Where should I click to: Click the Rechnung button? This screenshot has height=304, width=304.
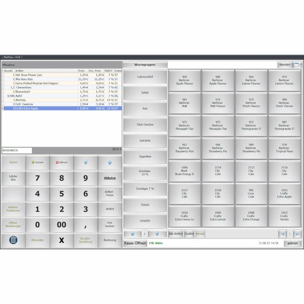pyautogui.click(x=110, y=240)
